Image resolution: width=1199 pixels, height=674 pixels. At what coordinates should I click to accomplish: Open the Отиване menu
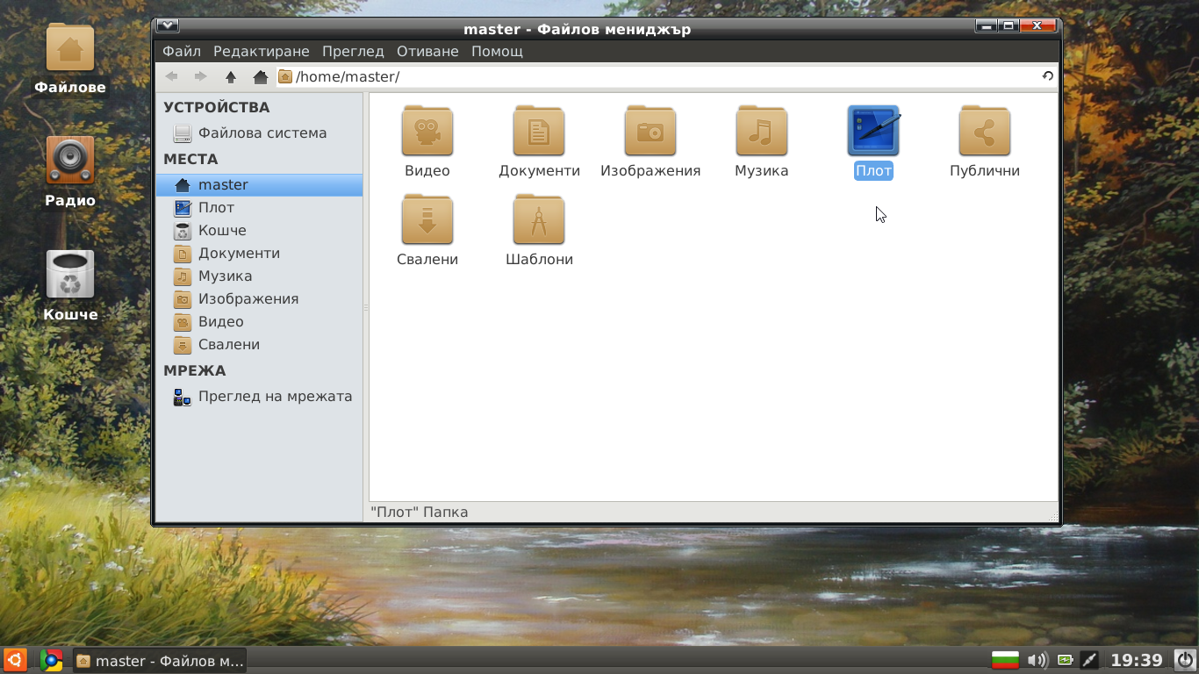pos(427,51)
